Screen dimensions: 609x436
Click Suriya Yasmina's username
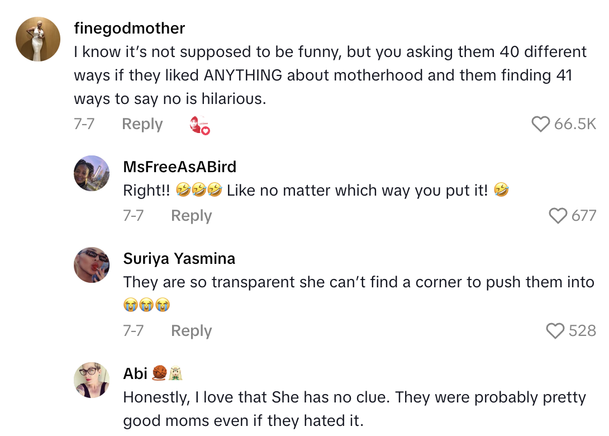179,258
